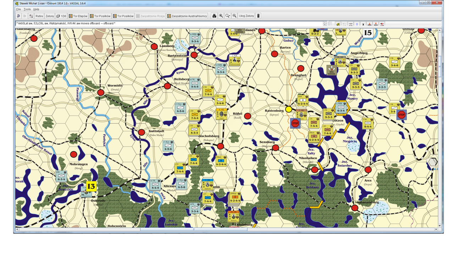Click the chat log message line

point(169,24)
